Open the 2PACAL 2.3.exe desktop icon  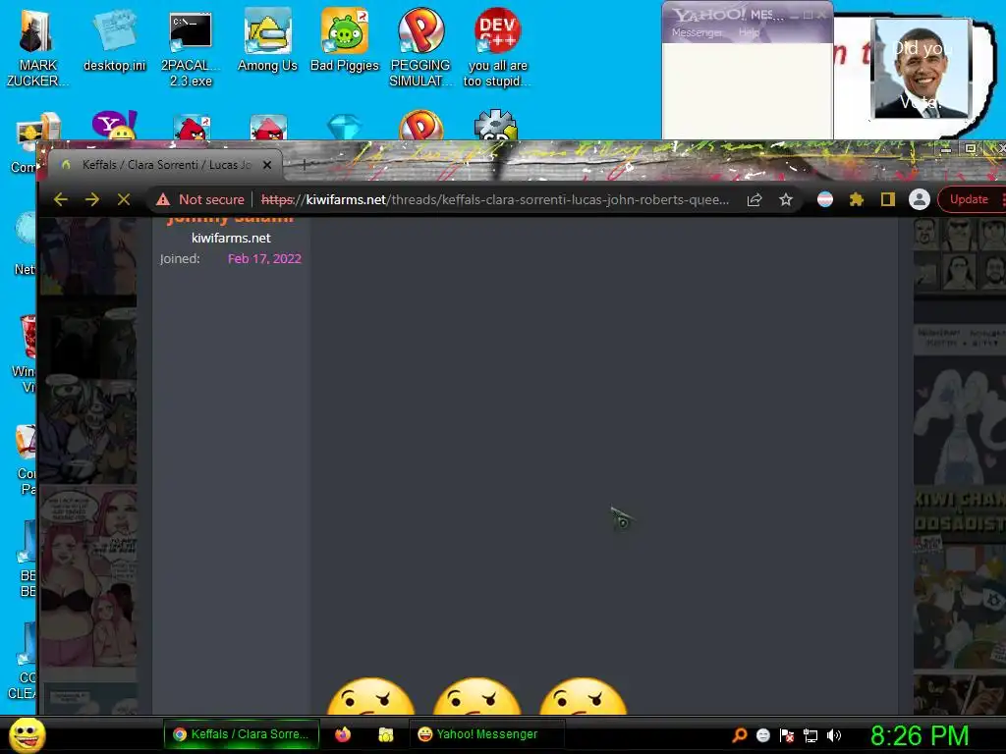[191, 48]
